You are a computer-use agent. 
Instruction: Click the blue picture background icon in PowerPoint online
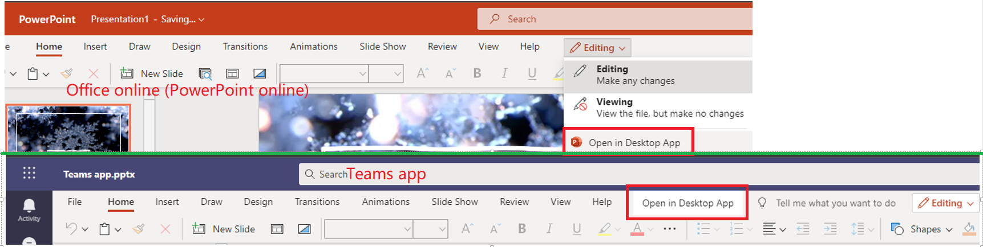click(x=260, y=73)
